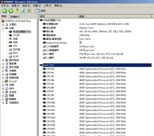Screen dimensions: 154x136
Task: Select ACPI in the tree
Action: tap(15, 56)
